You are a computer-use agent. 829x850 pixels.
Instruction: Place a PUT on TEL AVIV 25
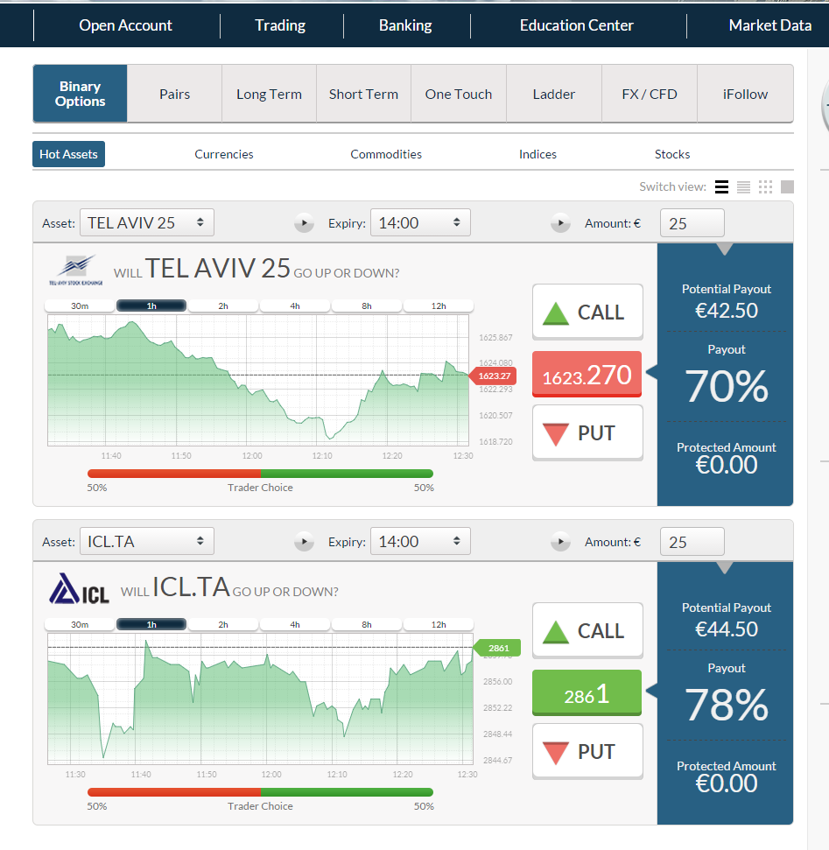[x=587, y=432]
